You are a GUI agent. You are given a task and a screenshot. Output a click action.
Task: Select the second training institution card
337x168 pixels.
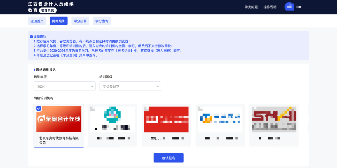coord(112,125)
